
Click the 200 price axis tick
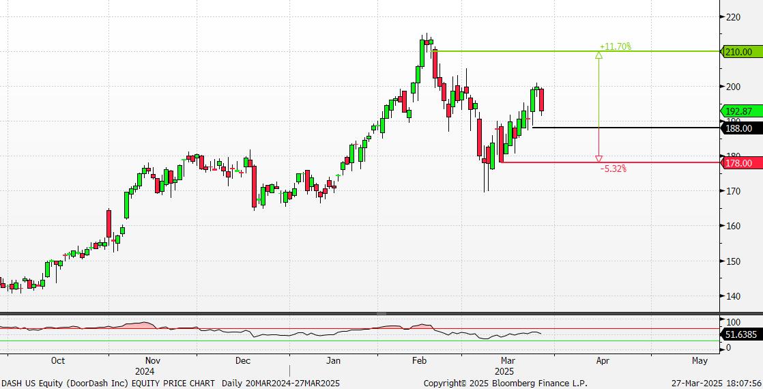tap(733, 87)
